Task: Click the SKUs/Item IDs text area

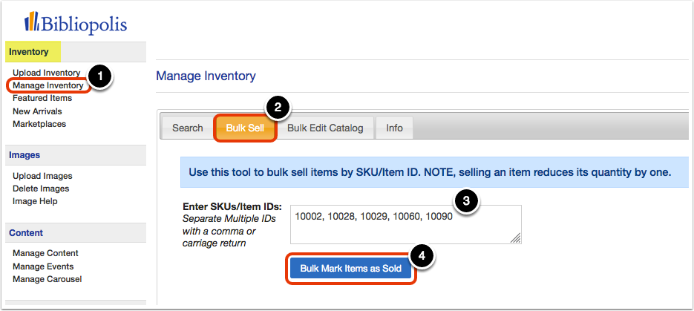Action: 406,224
